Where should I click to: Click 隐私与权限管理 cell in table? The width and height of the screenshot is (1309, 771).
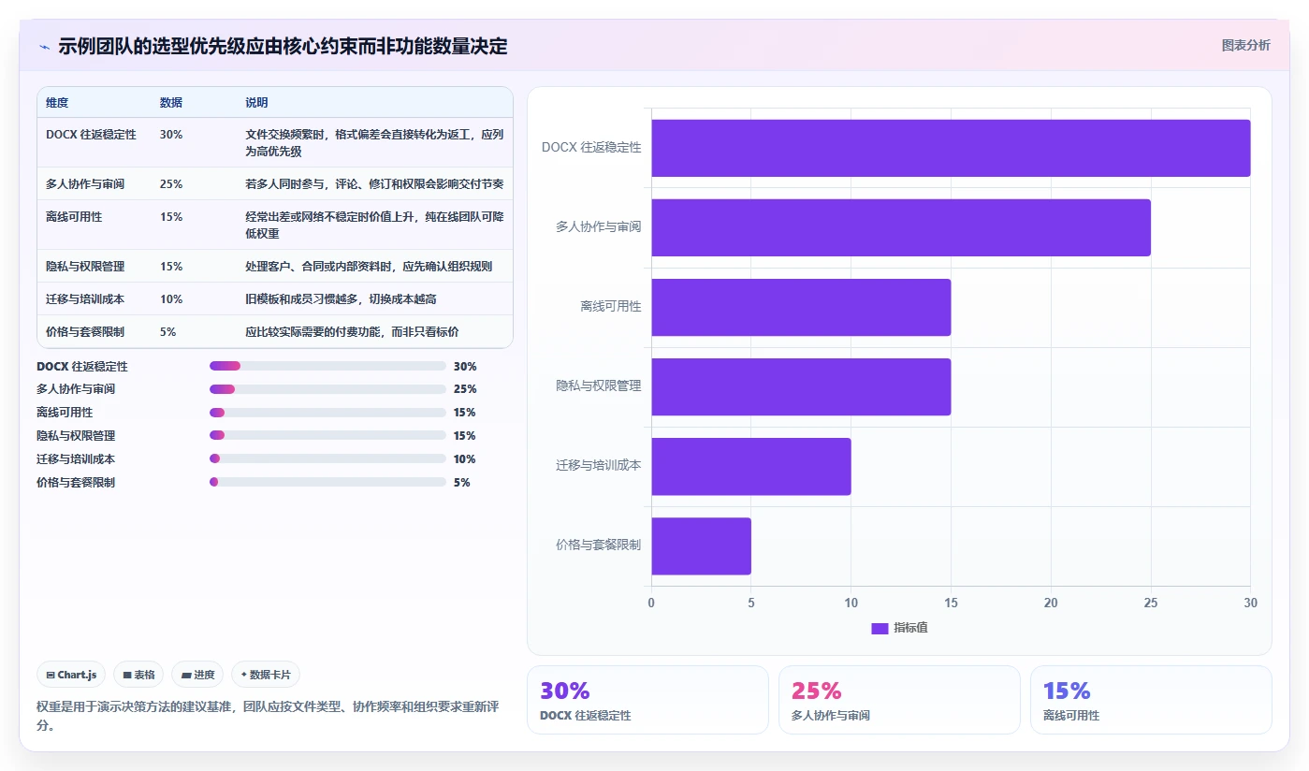[85, 266]
